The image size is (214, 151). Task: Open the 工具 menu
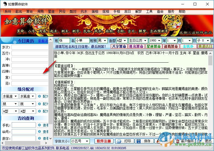click(149, 12)
